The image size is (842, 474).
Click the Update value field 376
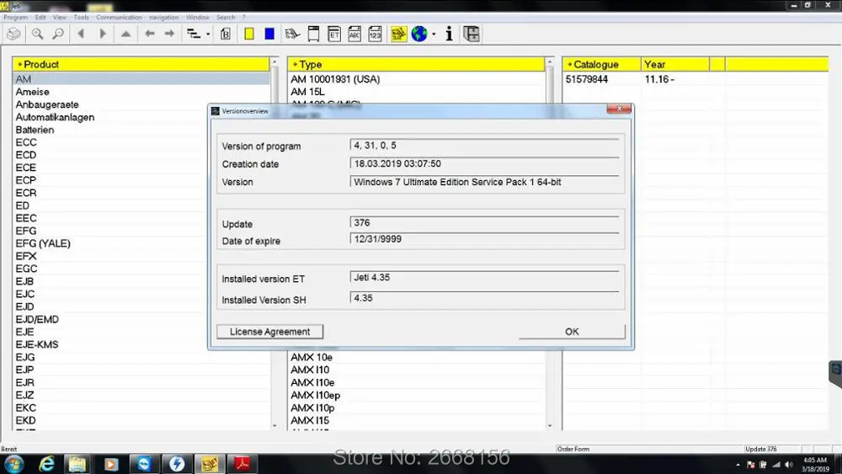(x=484, y=223)
